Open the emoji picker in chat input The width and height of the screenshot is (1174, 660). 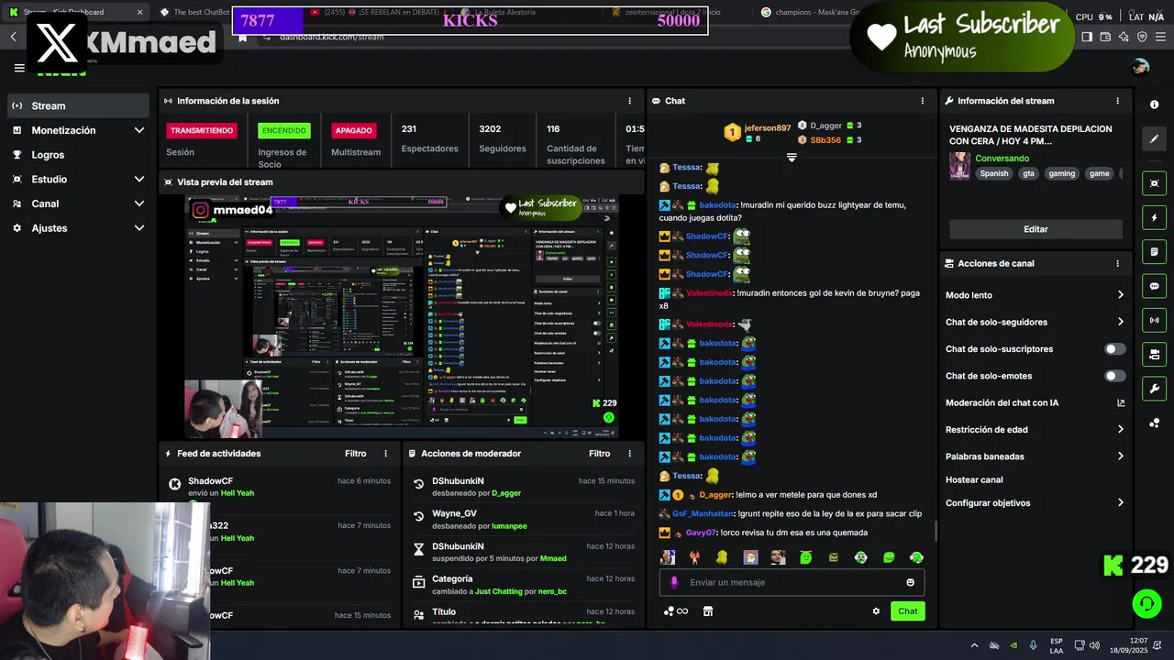(910, 582)
